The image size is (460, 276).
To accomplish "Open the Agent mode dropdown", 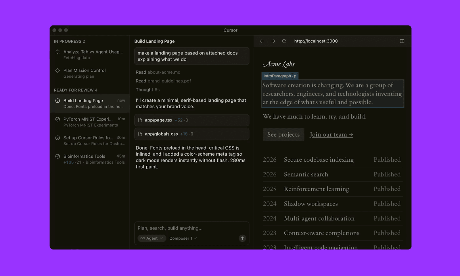I will tap(152, 238).
